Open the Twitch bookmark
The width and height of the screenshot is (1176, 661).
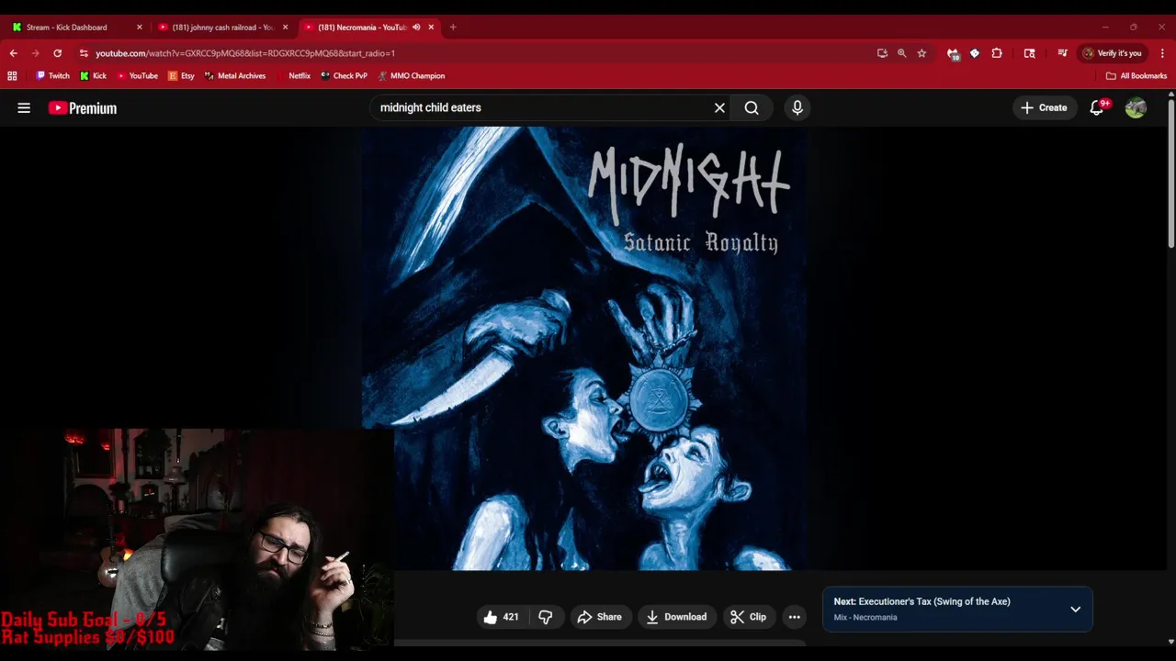click(52, 76)
